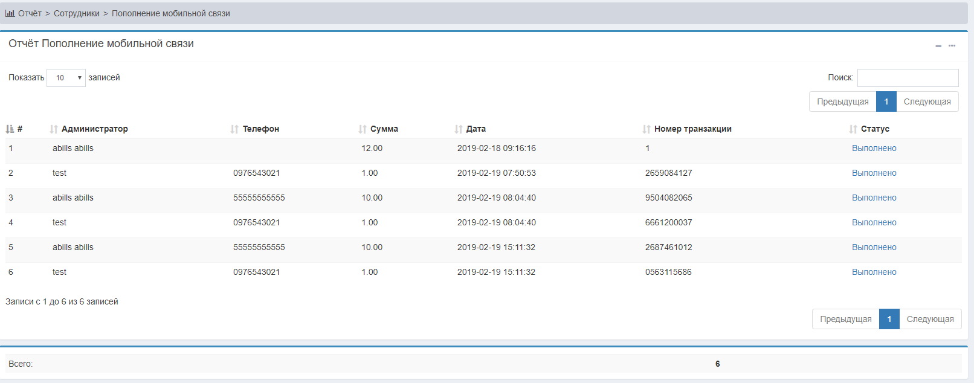Click top Предыдущая pagination button
The image size is (974, 383).
point(842,101)
